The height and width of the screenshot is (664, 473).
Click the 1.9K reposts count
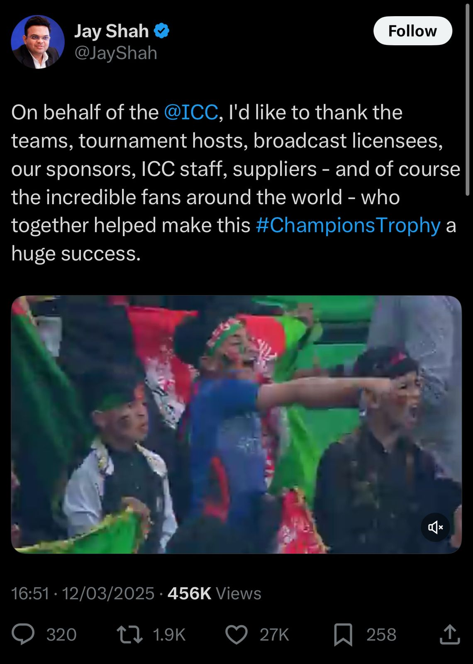(x=169, y=635)
